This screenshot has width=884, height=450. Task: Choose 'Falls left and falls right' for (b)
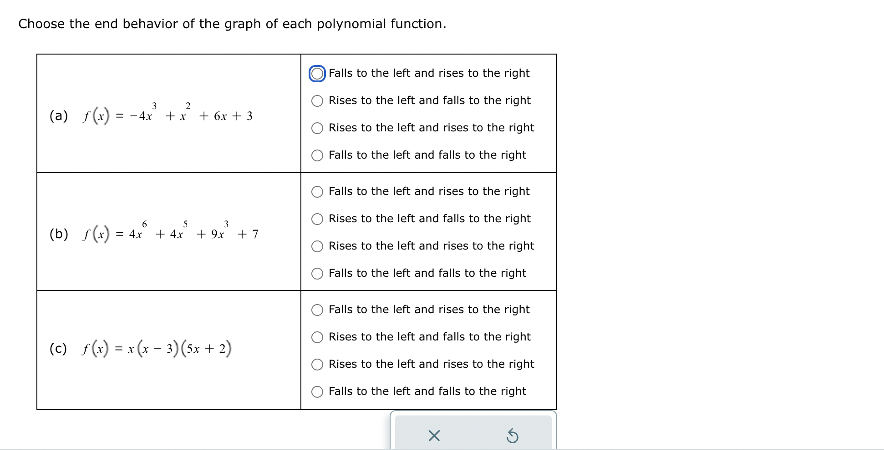coord(317,274)
